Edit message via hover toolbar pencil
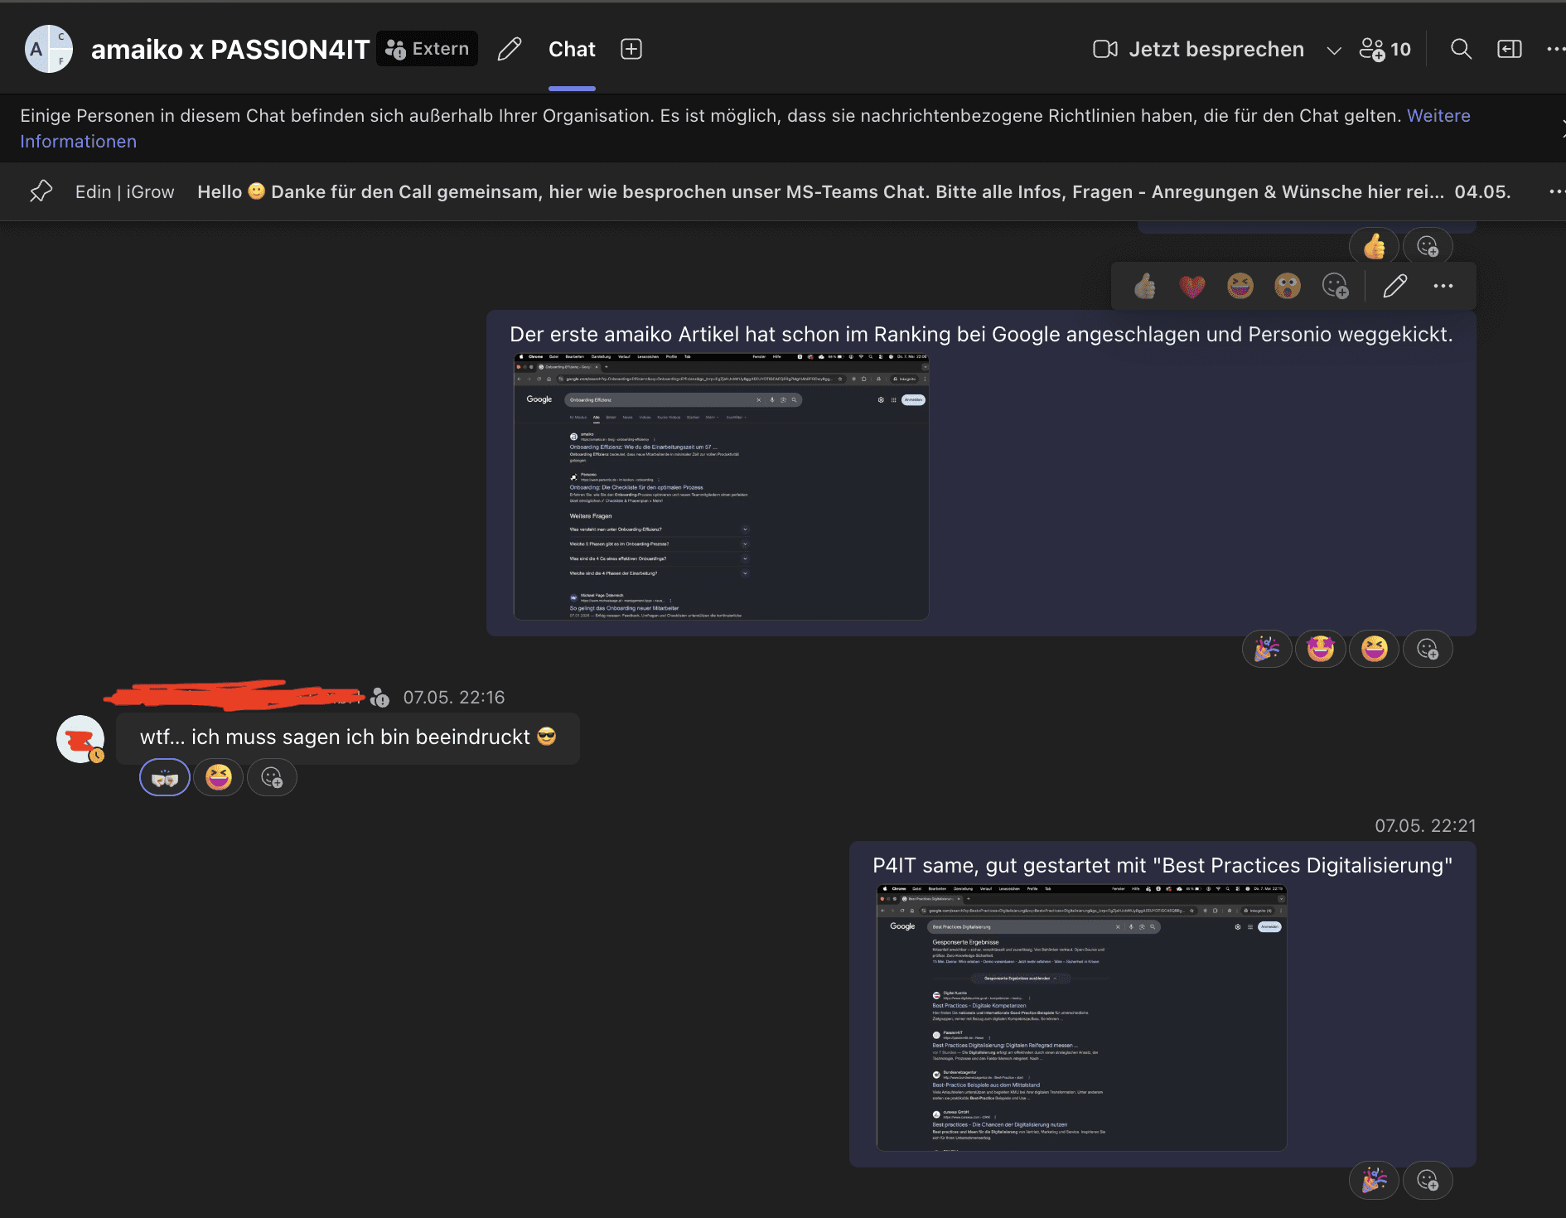 tap(1395, 286)
